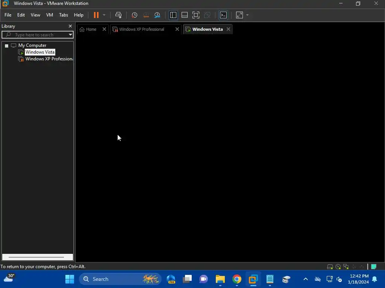
Task: Revert the VM to its previous snapshot
Action: tap(146, 15)
